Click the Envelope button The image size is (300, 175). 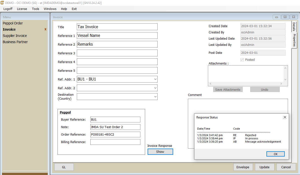coord(243,167)
